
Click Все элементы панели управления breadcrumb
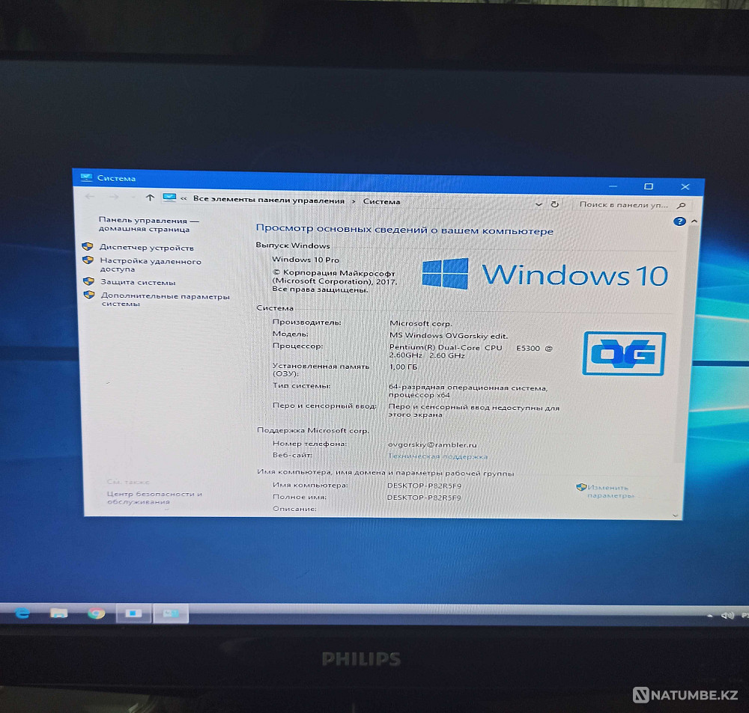(270, 200)
